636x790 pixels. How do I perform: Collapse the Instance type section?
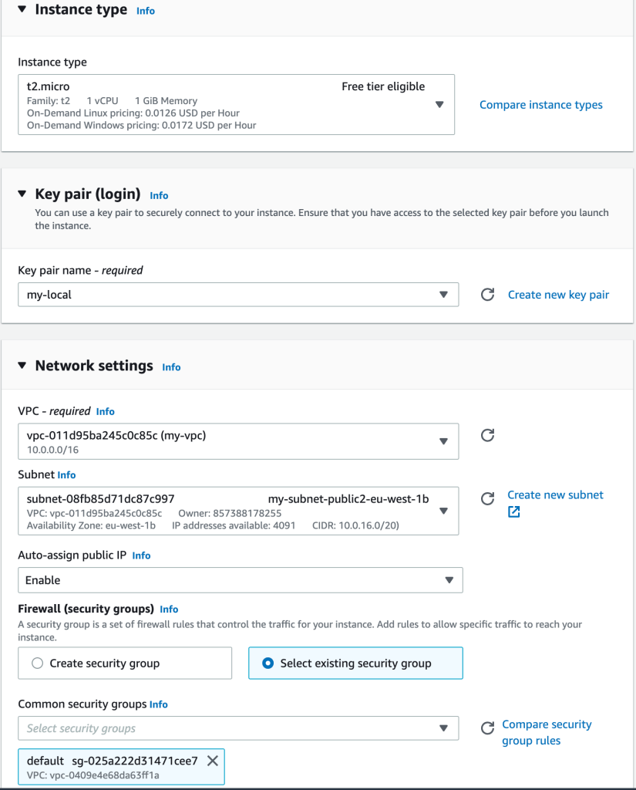pyautogui.click(x=21, y=10)
